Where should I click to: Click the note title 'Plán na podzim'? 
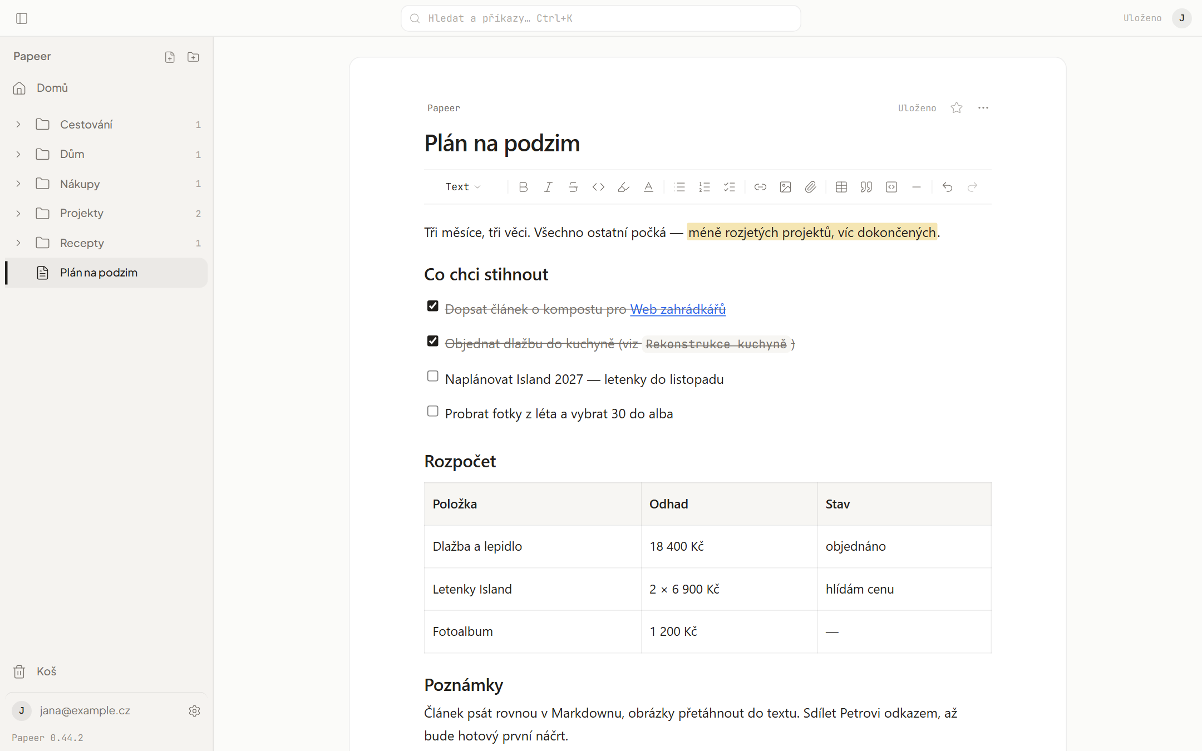(502, 144)
